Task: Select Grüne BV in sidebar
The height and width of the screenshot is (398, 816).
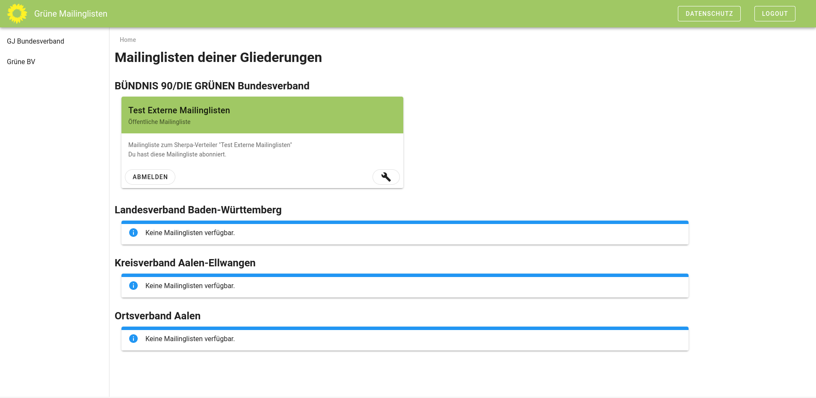Action: pos(21,62)
